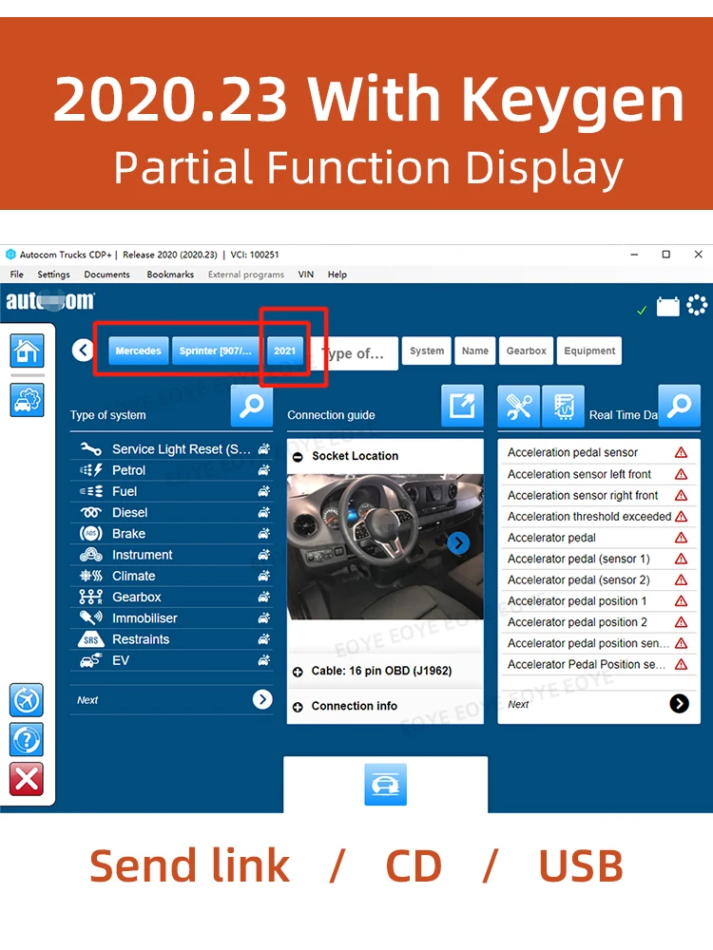Viewport: 713px width, 950px height.
Task: Open the Help menu
Action: tap(337, 275)
